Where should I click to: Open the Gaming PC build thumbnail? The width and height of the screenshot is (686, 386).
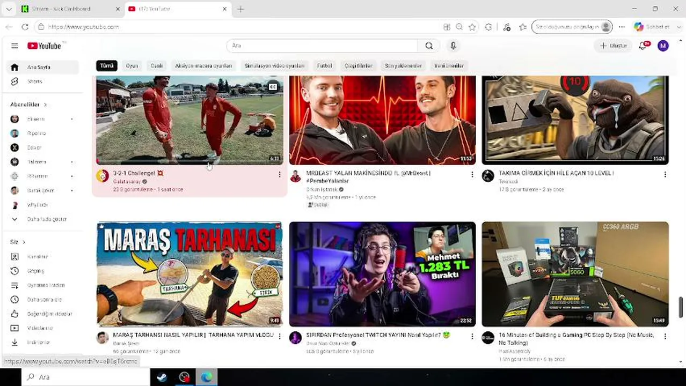pyautogui.click(x=575, y=274)
